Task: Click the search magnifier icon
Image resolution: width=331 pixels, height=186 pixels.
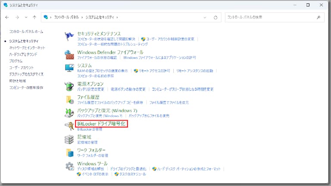Action: 319,17
